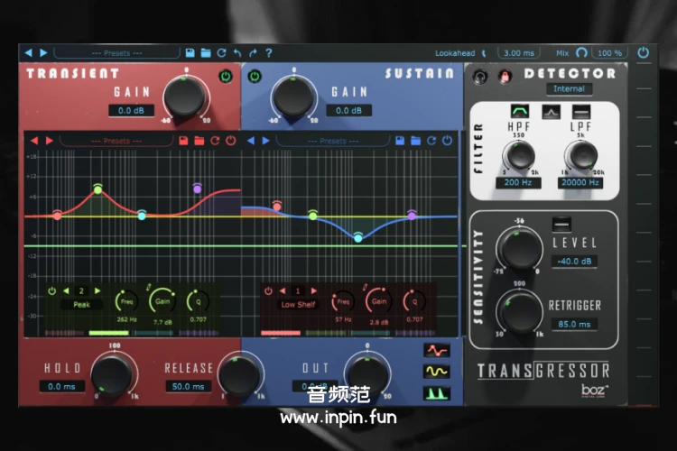Click the Transient Gain knob
This screenshot has width=677, height=451.
click(x=184, y=97)
